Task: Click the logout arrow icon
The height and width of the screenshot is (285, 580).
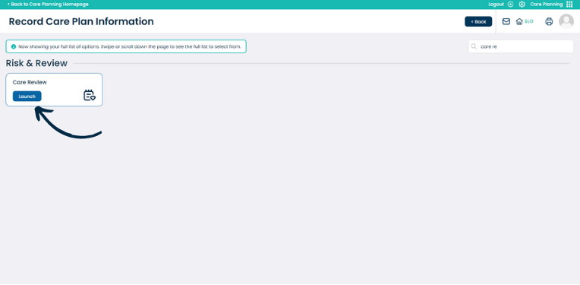Action: 510,5
